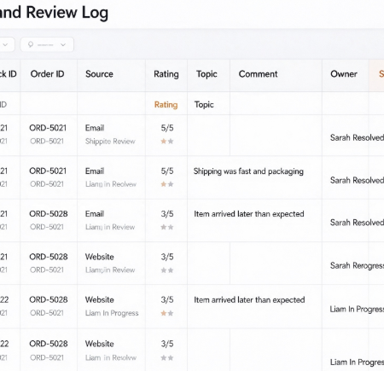
Task: Click the orange Rating sub-header label
Action: [166, 105]
